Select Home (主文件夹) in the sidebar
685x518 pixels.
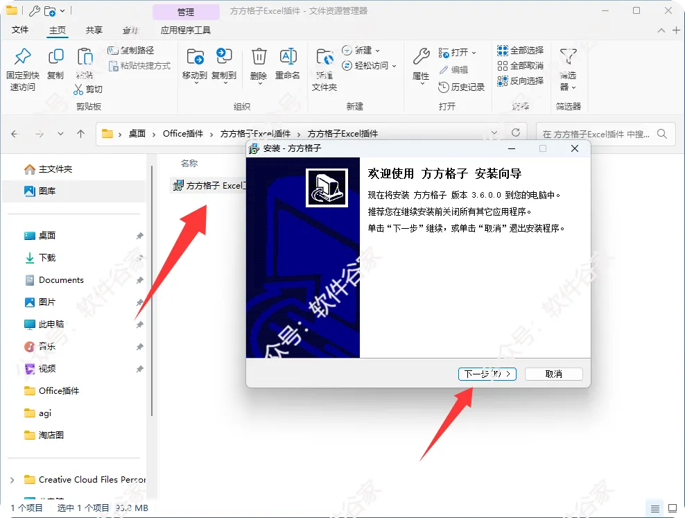[48, 169]
